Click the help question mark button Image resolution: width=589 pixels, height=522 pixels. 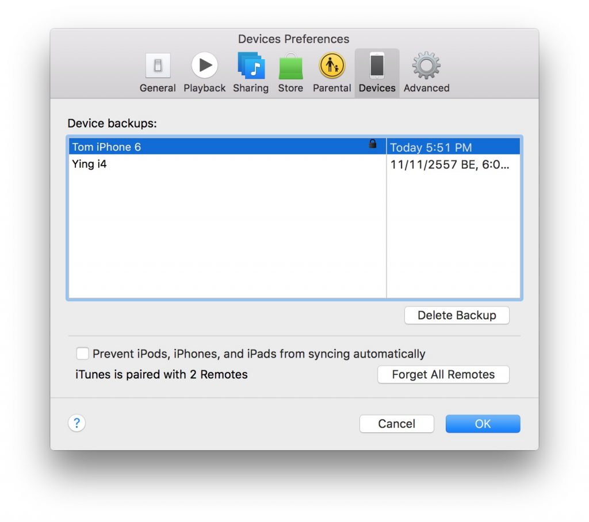(77, 424)
